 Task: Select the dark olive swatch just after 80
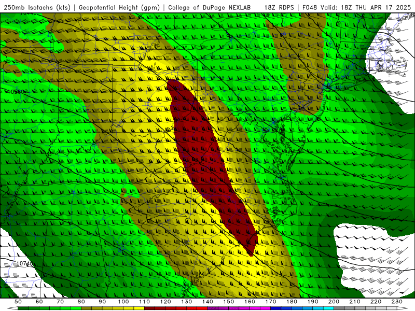point(87,308)
